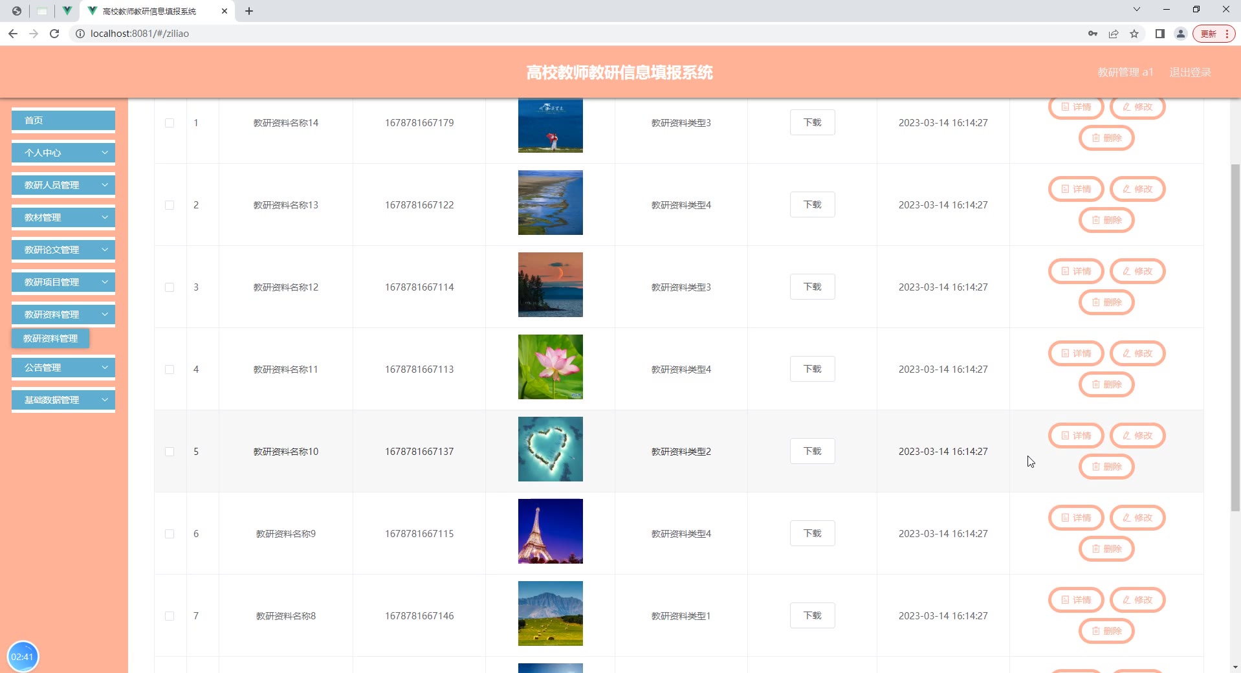Click 删除 for 教研资料名称12

tap(1106, 302)
